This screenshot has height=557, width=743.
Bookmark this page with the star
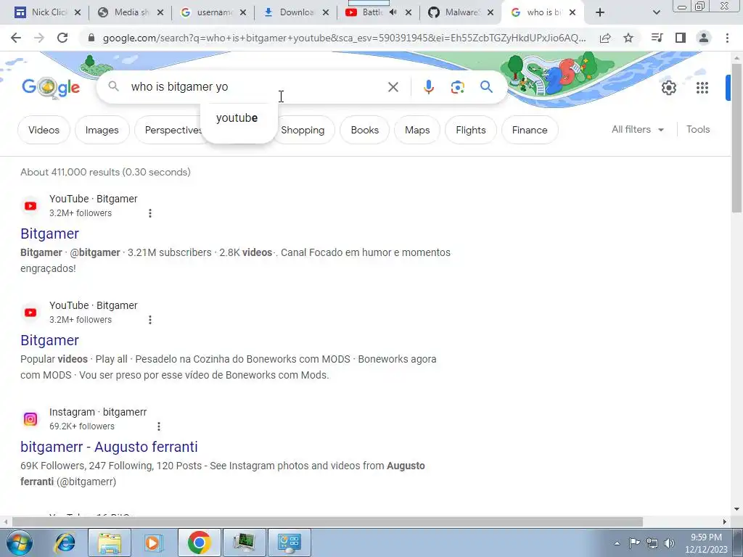(x=628, y=38)
